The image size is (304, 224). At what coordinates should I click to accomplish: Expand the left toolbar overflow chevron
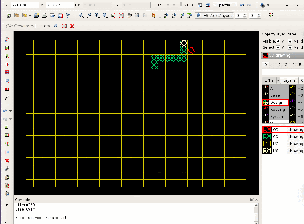[7, 205]
